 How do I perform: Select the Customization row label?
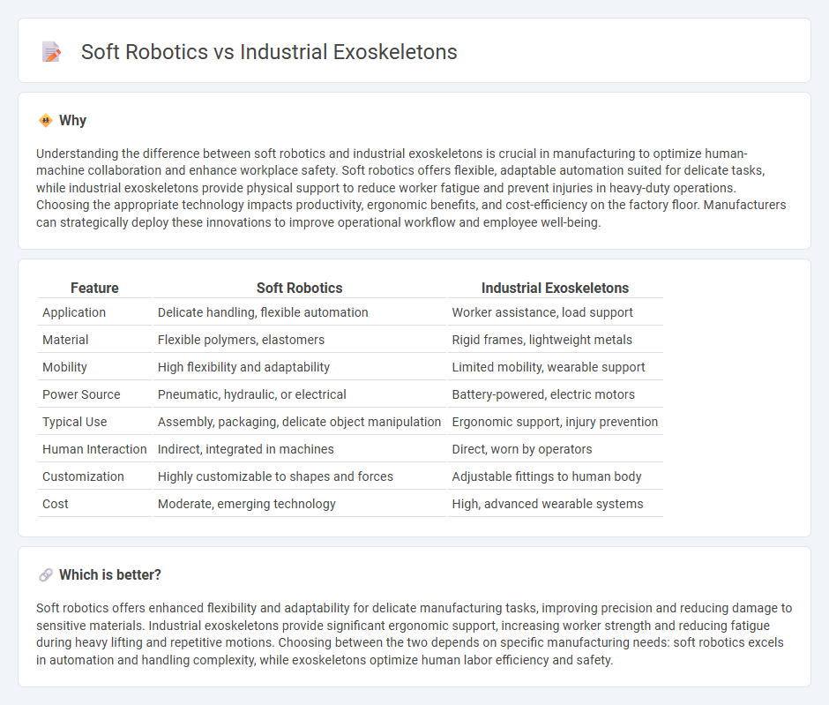point(83,476)
